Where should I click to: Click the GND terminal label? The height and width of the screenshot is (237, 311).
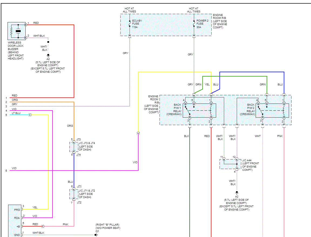point(17,235)
